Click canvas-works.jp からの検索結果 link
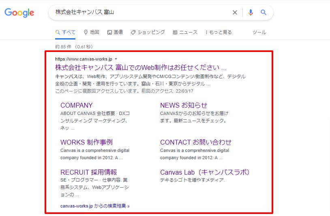 (x=95, y=206)
